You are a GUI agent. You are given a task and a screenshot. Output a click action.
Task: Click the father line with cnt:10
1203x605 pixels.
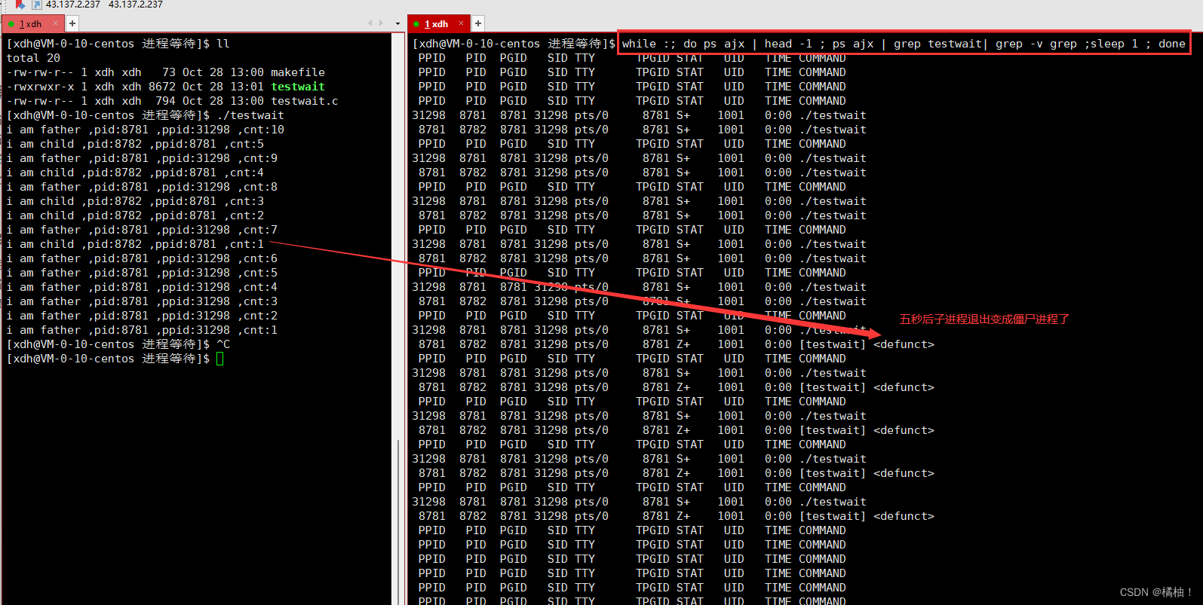[146, 130]
